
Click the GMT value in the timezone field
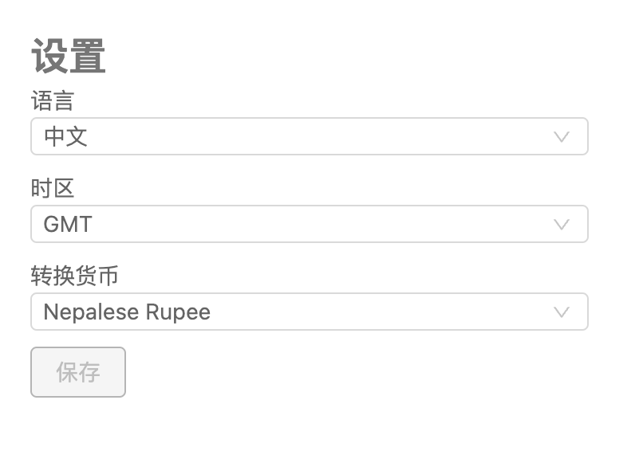point(68,224)
